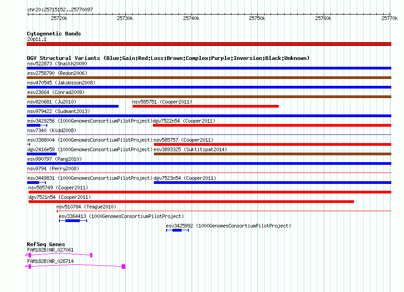The height and width of the screenshot is (292, 404).
Task: Click the esv3893325 (Suktitipat2014) label text
Action: [x=190, y=149]
